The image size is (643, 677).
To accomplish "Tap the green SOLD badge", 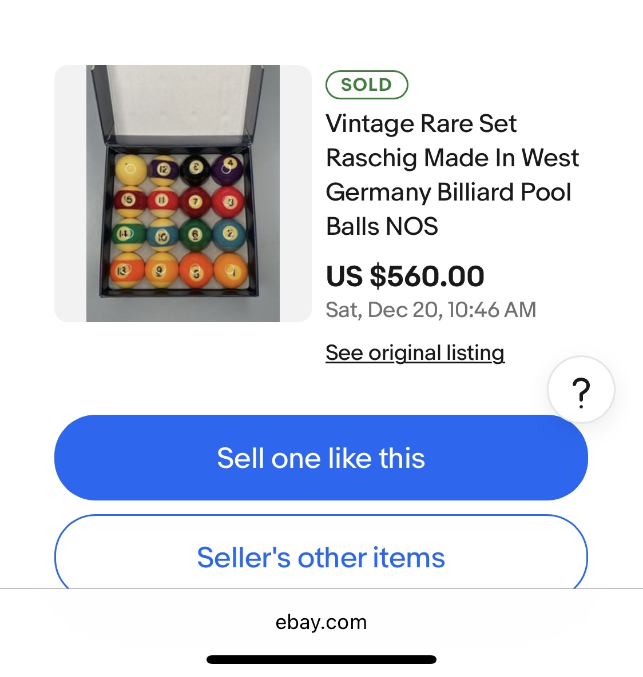I will pos(367,85).
